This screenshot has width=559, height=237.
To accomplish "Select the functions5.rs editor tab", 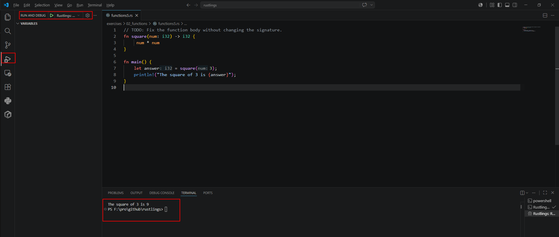I will click(x=122, y=15).
